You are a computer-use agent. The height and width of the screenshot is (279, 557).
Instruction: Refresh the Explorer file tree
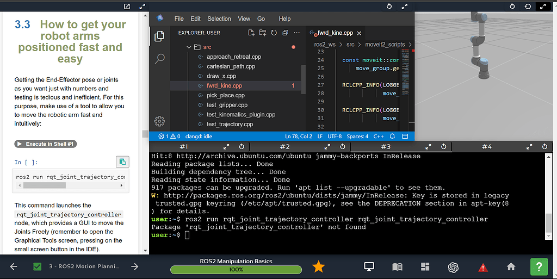click(x=274, y=33)
